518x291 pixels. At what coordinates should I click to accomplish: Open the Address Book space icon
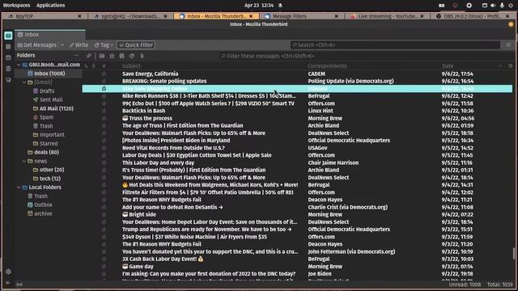pyautogui.click(x=8, y=47)
